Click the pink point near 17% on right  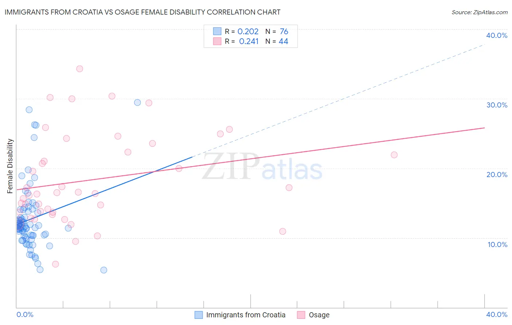(x=289, y=188)
